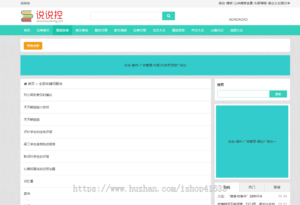The width and height of the screenshot is (300, 205).
Task: Click the sidebar ad 侧边广告位一
Action: pyautogui.click(x=252, y=141)
